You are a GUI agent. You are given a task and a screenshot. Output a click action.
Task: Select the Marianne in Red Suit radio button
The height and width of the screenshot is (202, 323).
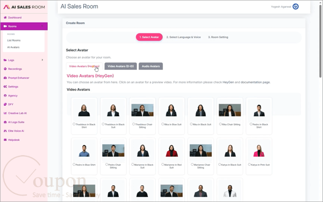point(162,165)
